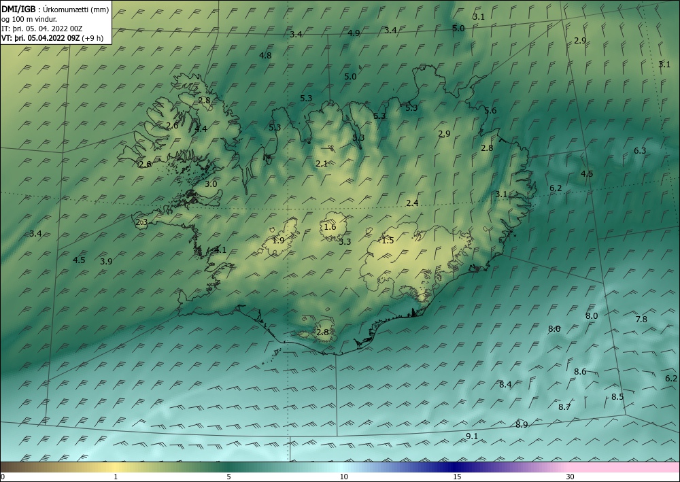Select the 2.3 value on the western peninsula

pyautogui.click(x=142, y=222)
